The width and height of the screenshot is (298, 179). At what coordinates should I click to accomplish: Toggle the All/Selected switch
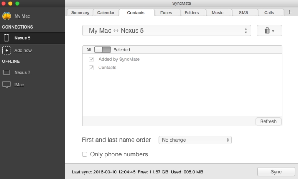tap(103, 50)
